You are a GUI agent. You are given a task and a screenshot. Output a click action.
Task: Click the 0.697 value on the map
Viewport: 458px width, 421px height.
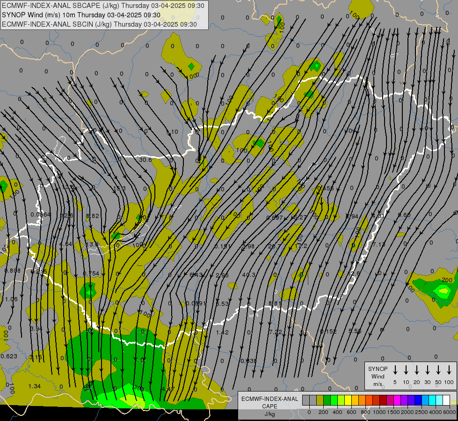(x=275, y=218)
